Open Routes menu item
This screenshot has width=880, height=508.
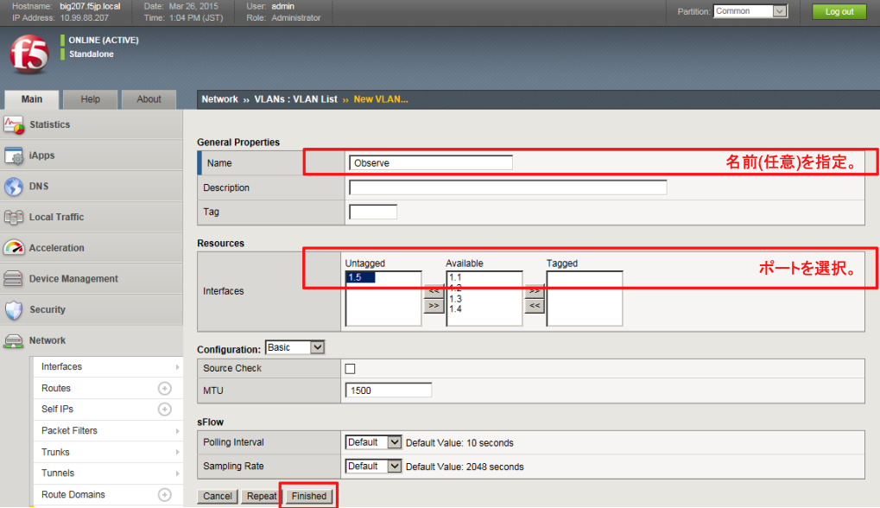point(56,388)
